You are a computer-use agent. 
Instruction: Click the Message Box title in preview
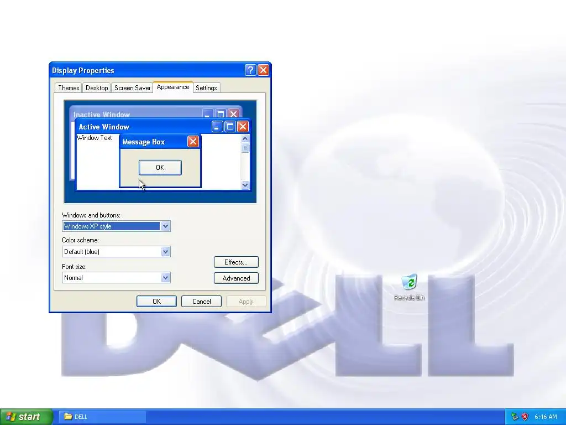(x=143, y=142)
